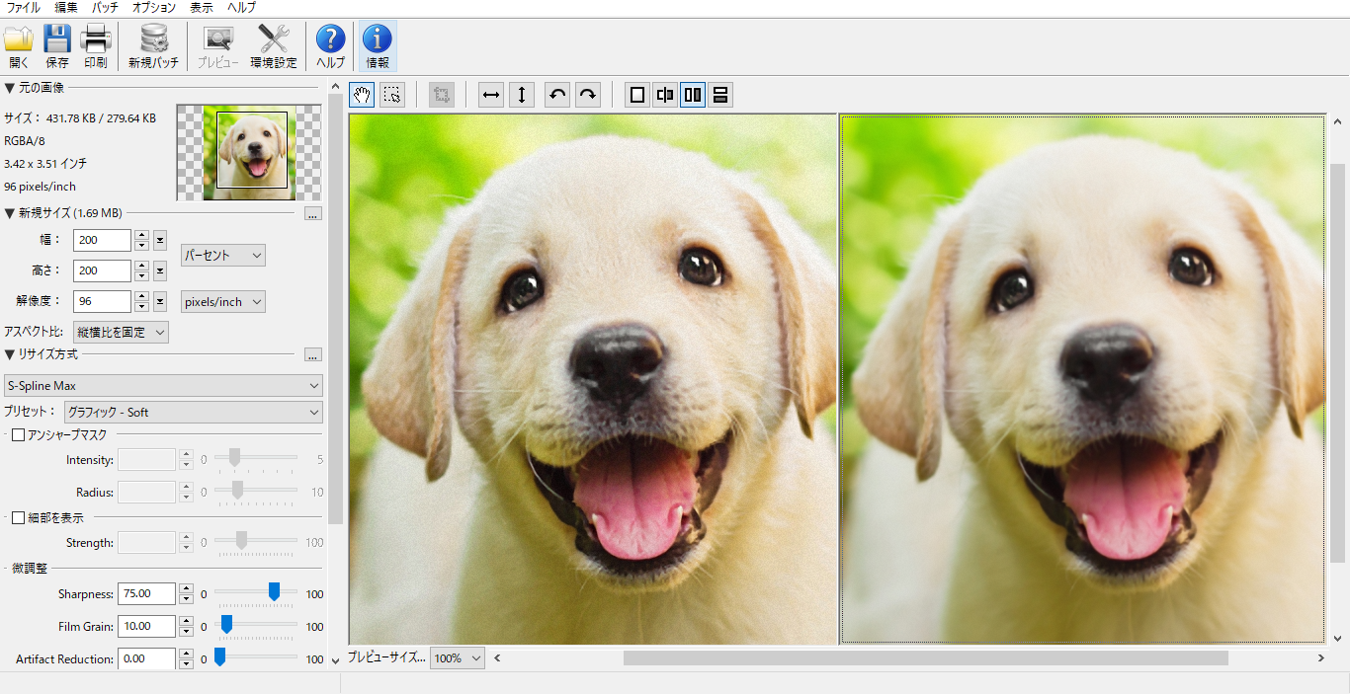The image size is (1350, 694).
Task: Collapse the 元の画像 section
Action: point(10,88)
